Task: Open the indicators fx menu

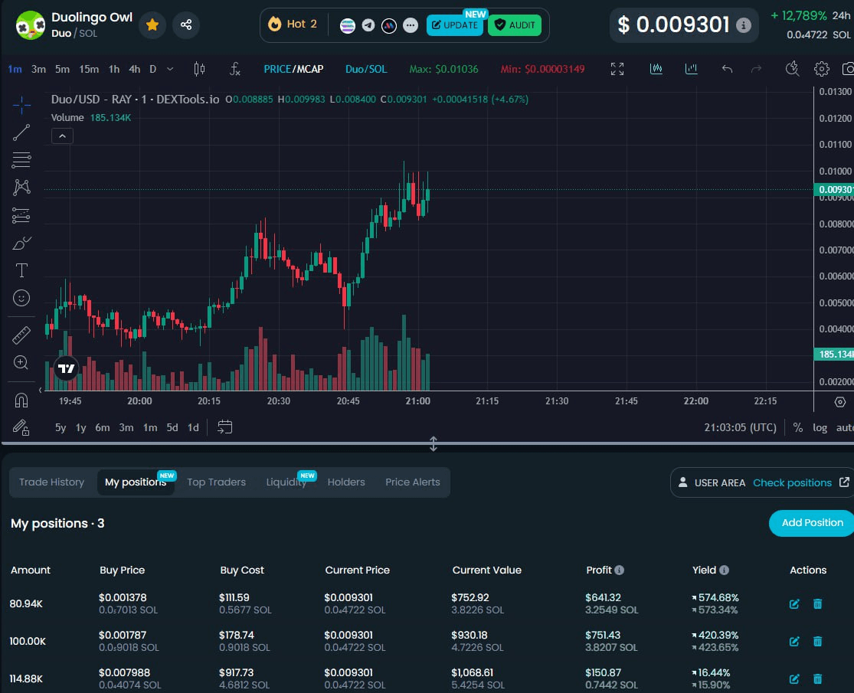Action: point(234,69)
